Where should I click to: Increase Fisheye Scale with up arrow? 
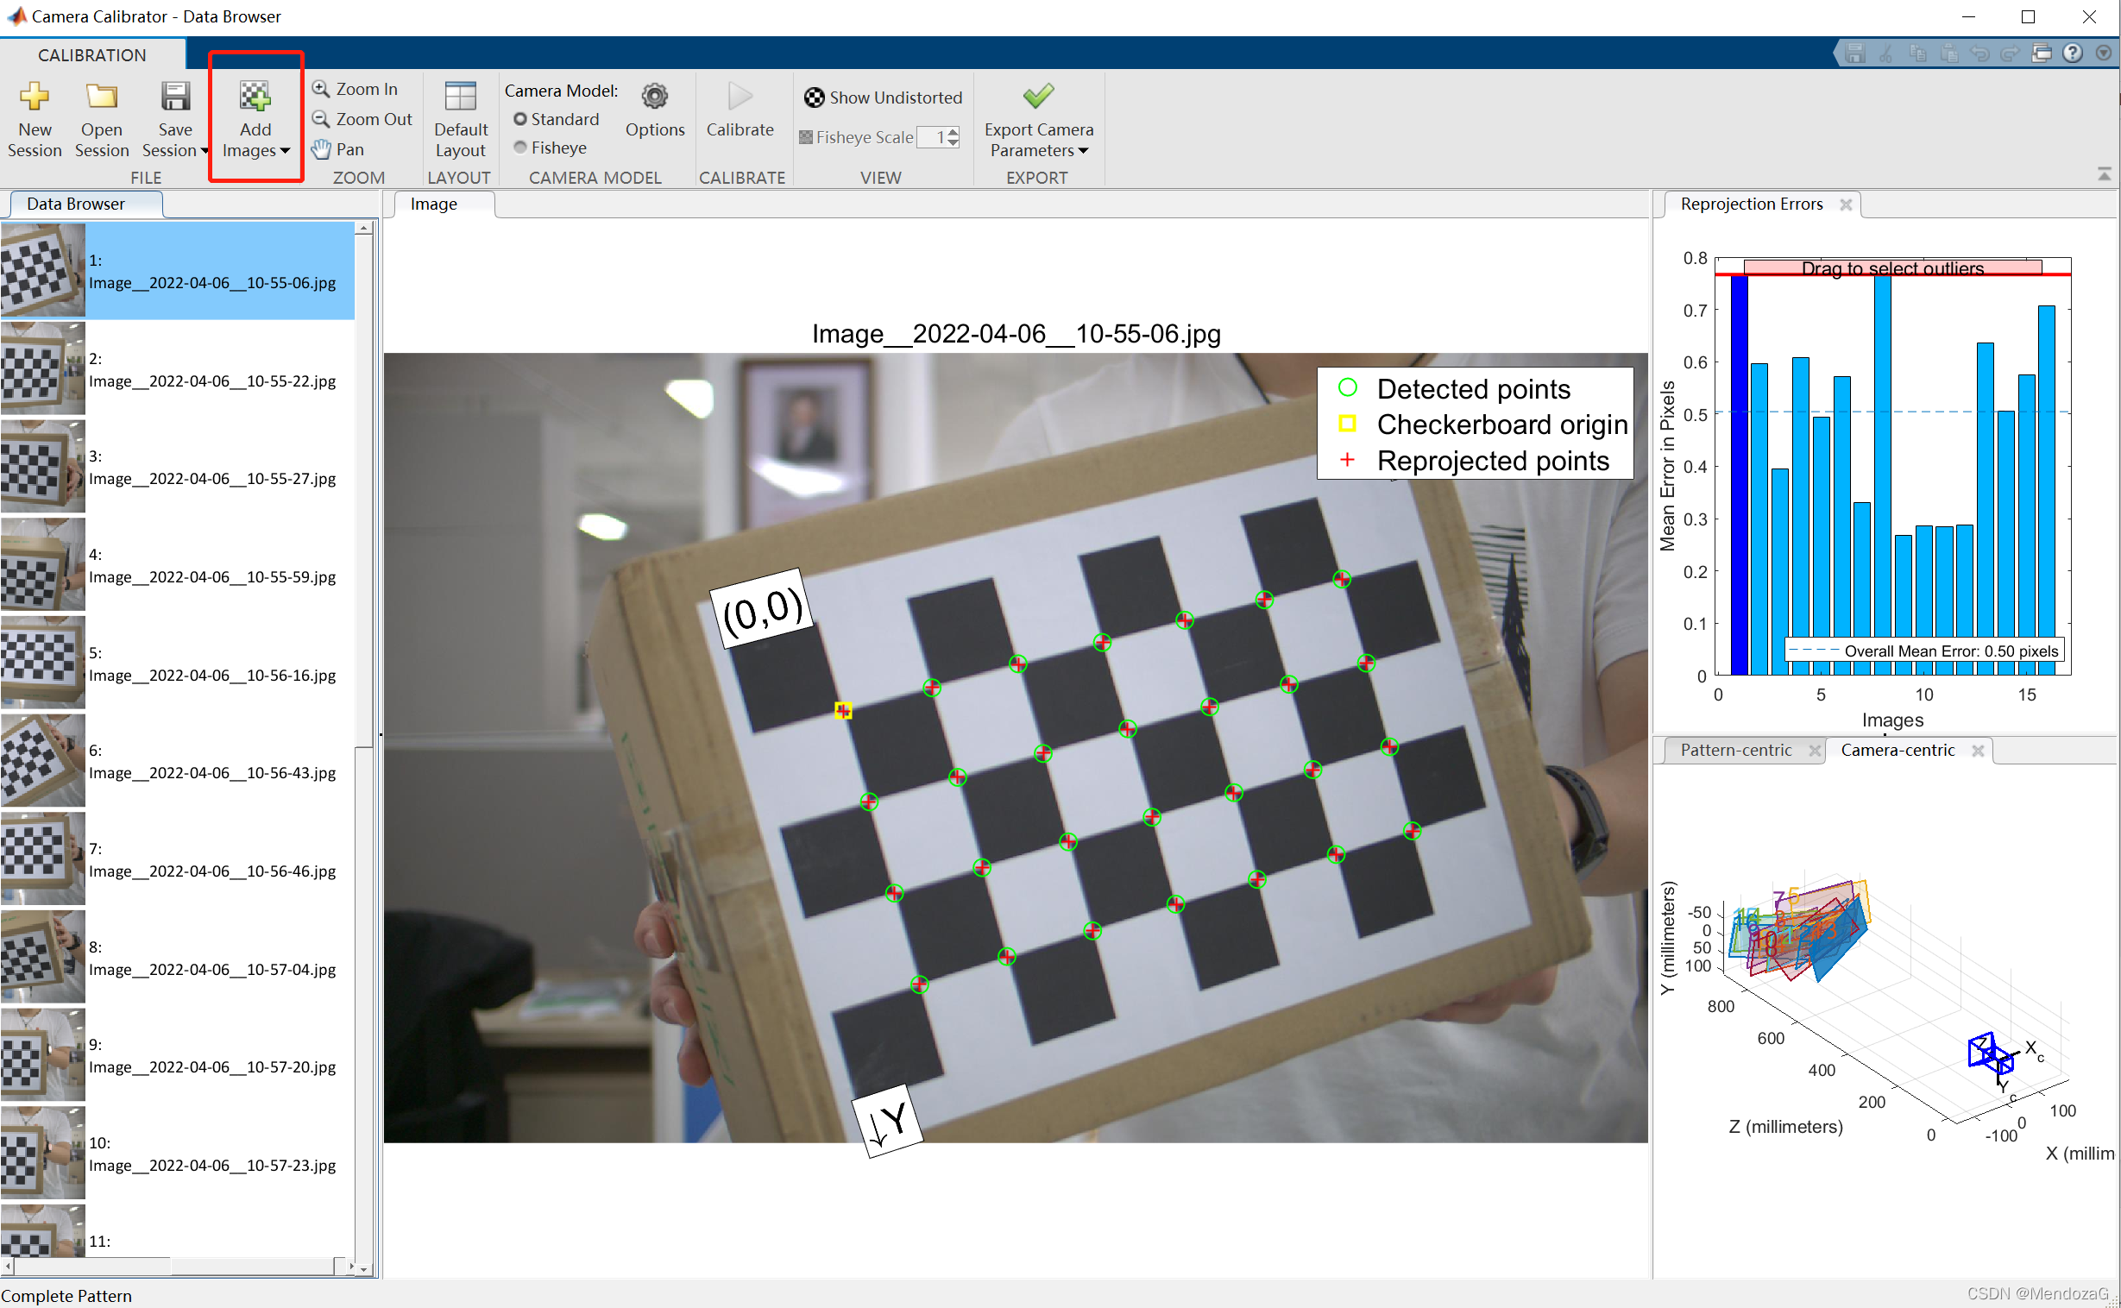pyautogui.click(x=954, y=132)
